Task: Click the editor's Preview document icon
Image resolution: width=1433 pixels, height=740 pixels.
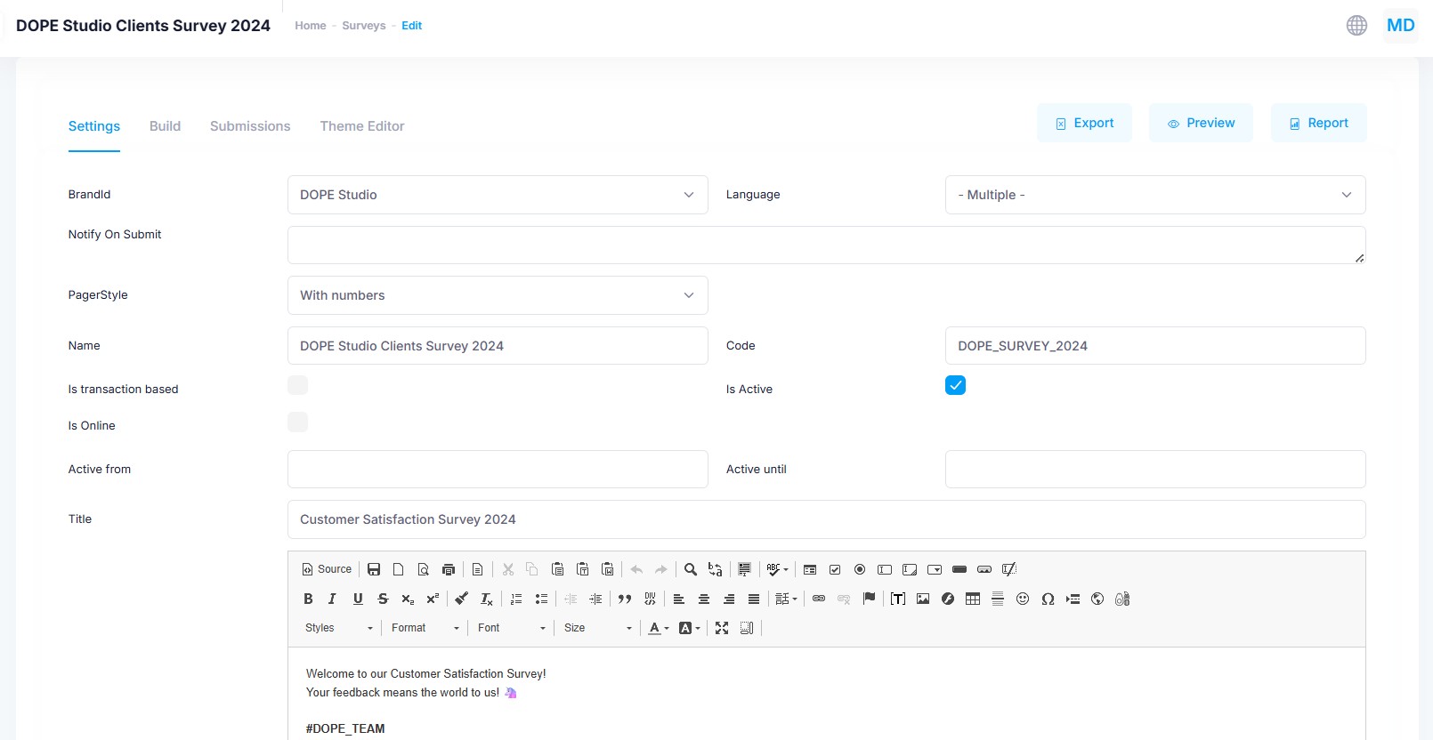Action: (x=424, y=569)
